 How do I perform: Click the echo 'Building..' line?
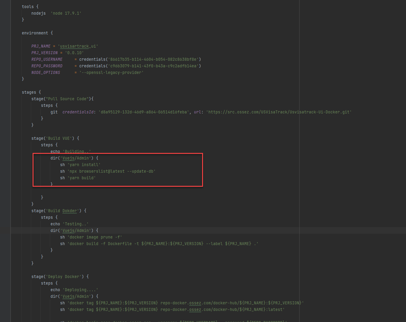(71, 151)
